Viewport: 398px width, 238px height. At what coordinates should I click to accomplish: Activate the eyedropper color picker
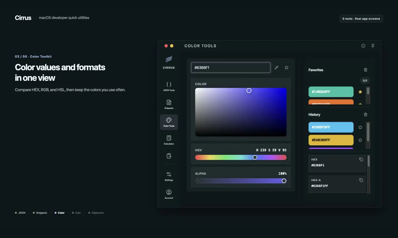tap(276, 68)
